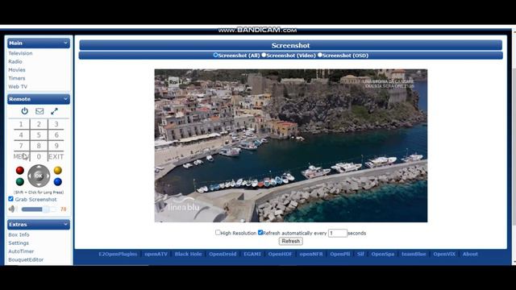This screenshot has height=290, width=516.
Task: Click remote number key 4
Action: (21, 135)
